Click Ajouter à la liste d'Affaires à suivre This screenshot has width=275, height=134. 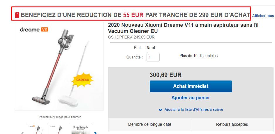193,110
